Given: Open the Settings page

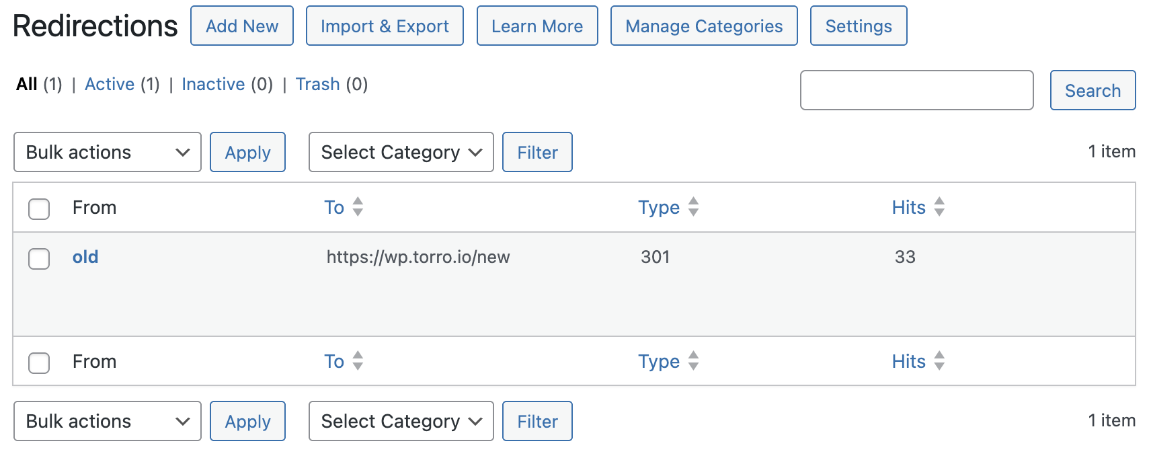Looking at the screenshot, I should click(859, 26).
